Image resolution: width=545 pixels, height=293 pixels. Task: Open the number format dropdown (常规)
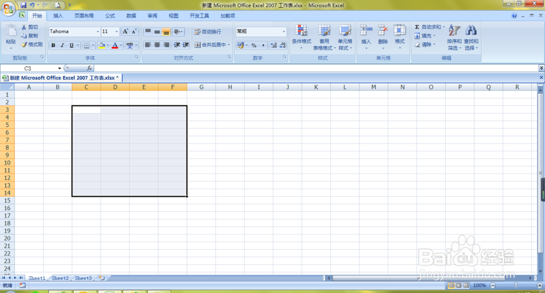[283, 32]
